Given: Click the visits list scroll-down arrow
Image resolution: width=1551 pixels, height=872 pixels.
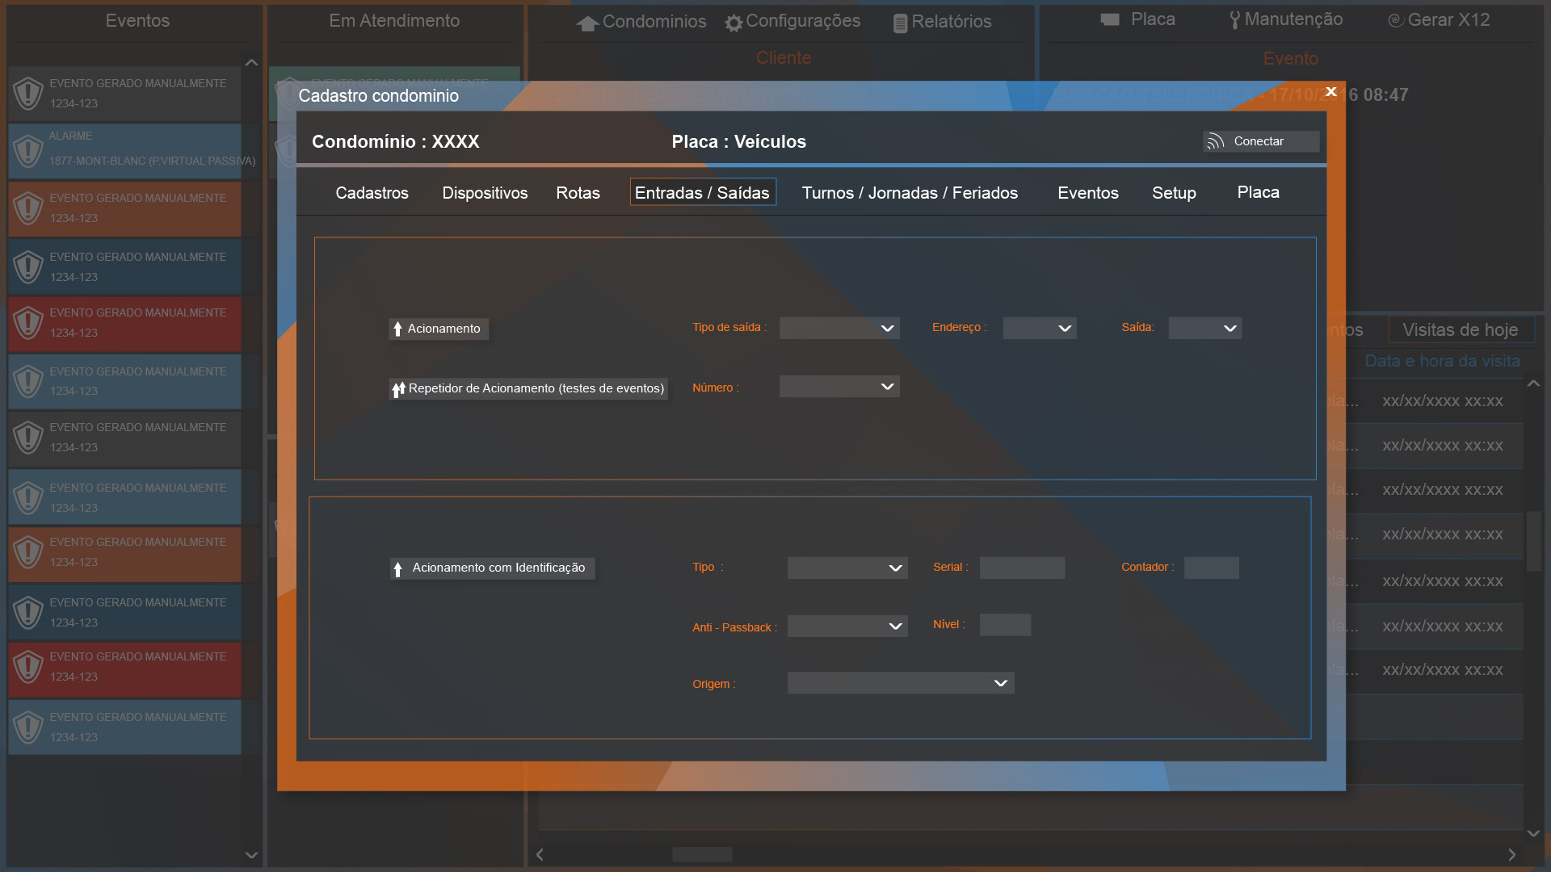Looking at the screenshot, I should (1533, 832).
